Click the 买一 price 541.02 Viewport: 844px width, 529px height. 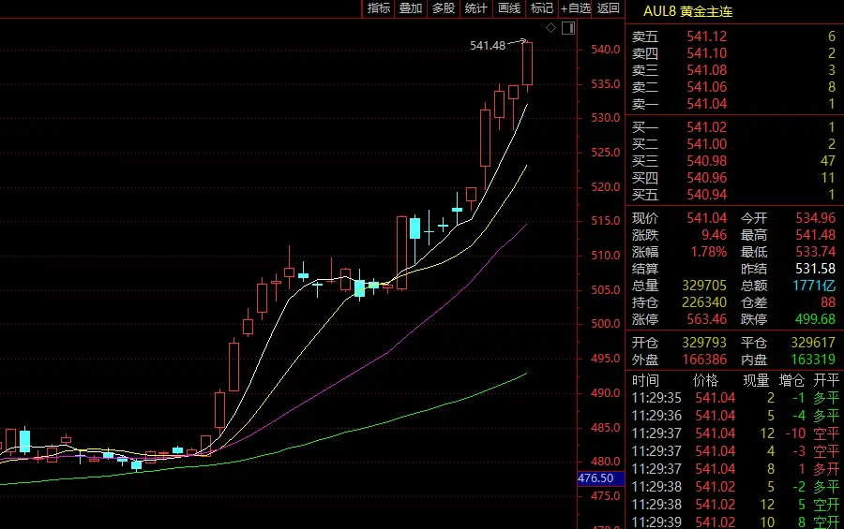707,127
